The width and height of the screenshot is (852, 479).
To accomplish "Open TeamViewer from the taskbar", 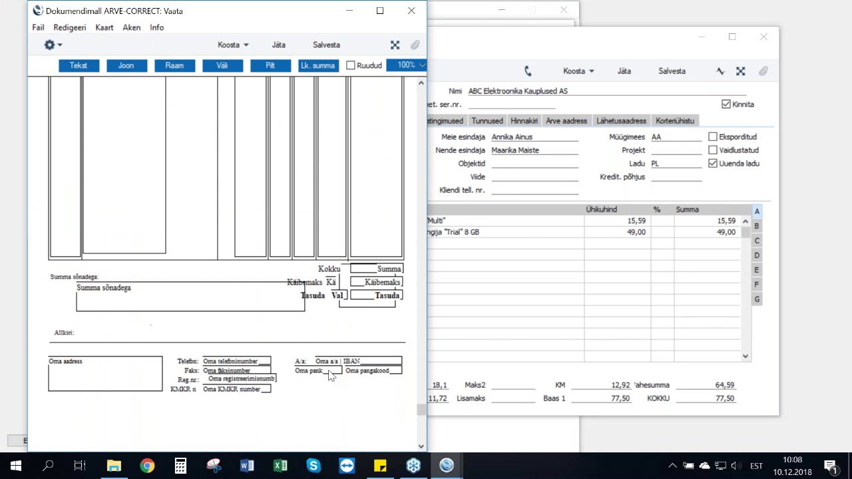I will tap(347, 466).
